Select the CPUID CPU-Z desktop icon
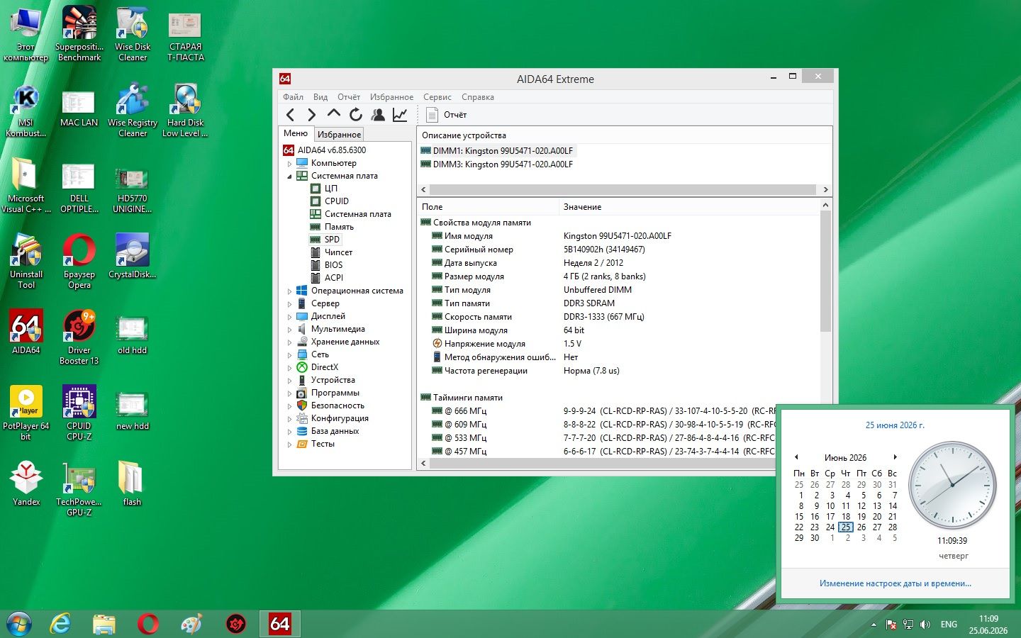The height and width of the screenshot is (638, 1021). (x=79, y=413)
